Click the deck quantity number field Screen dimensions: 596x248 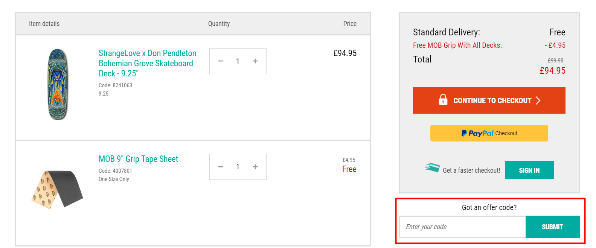[x=238, y=61]
